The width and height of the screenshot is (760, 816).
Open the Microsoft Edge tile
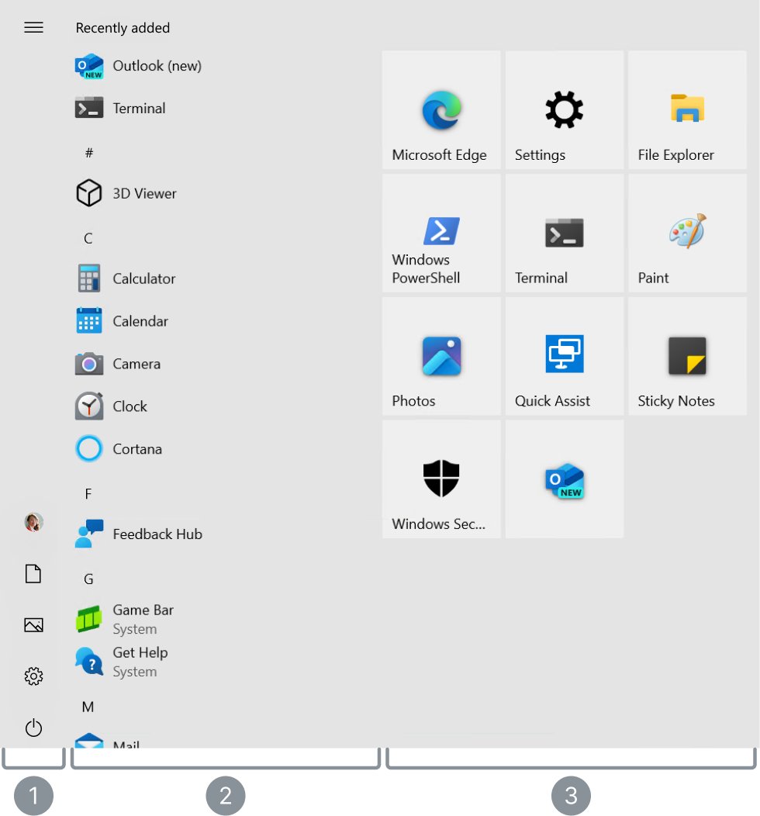point(441,110)
